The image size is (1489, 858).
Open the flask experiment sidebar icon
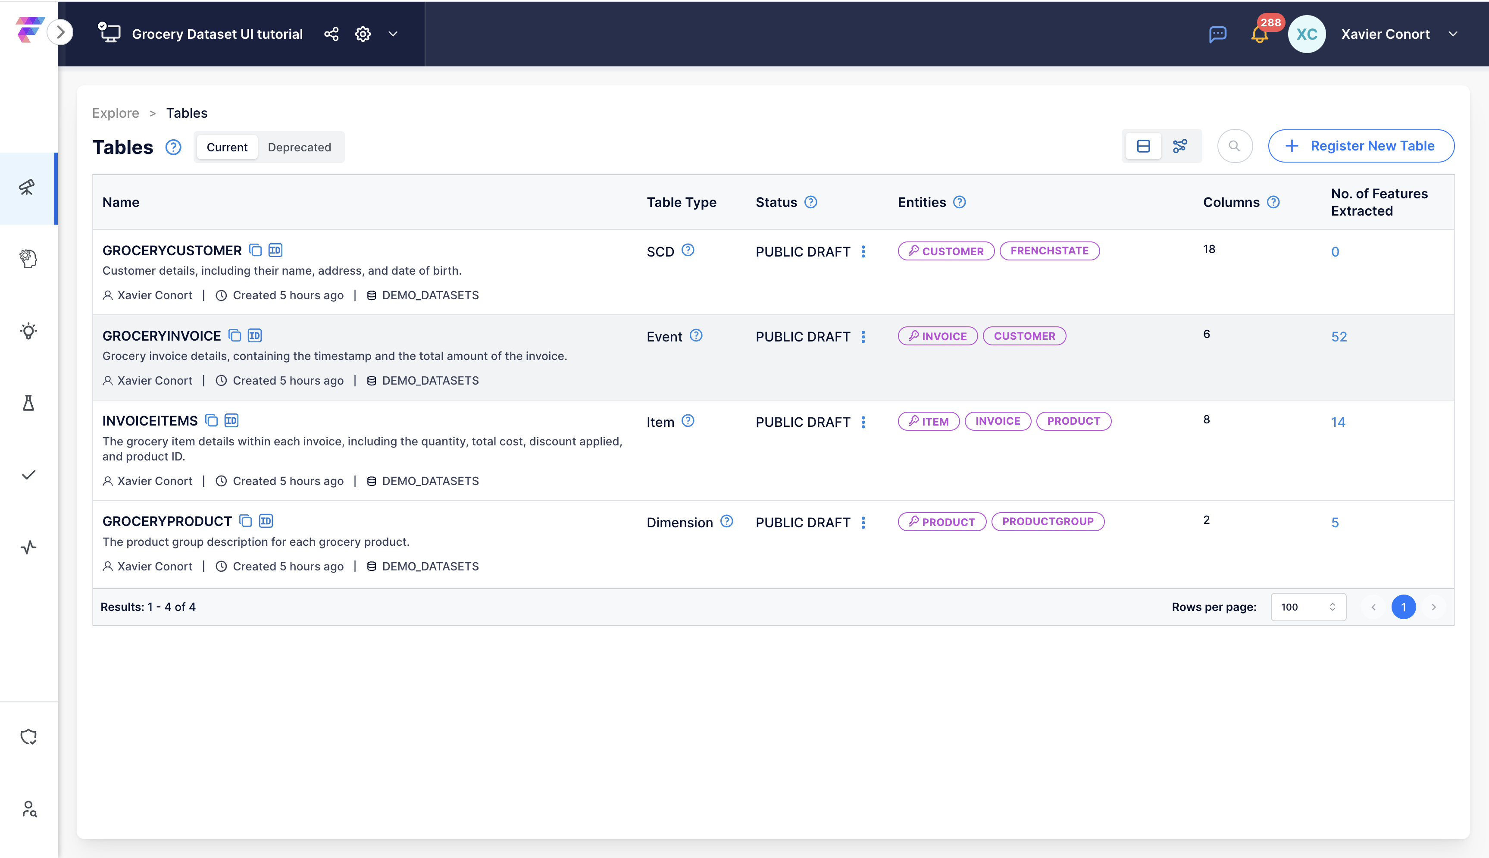pyautogui.click(x=28, y=403)
